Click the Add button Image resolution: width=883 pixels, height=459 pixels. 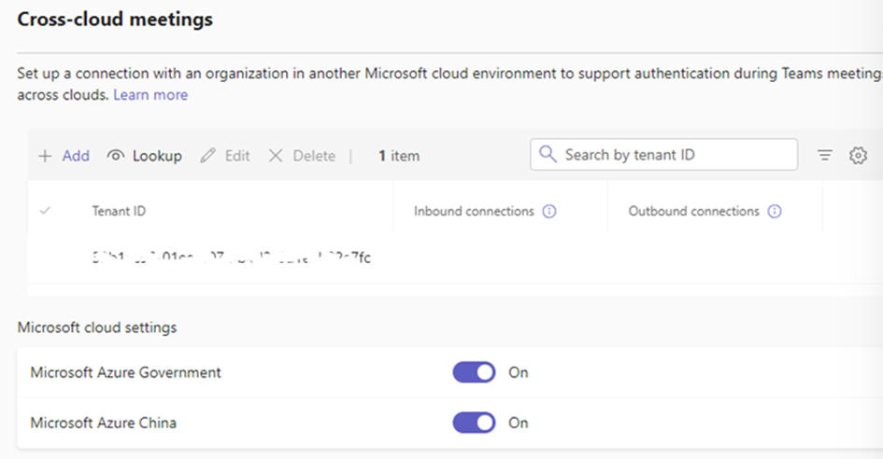[x=64, y=156]
